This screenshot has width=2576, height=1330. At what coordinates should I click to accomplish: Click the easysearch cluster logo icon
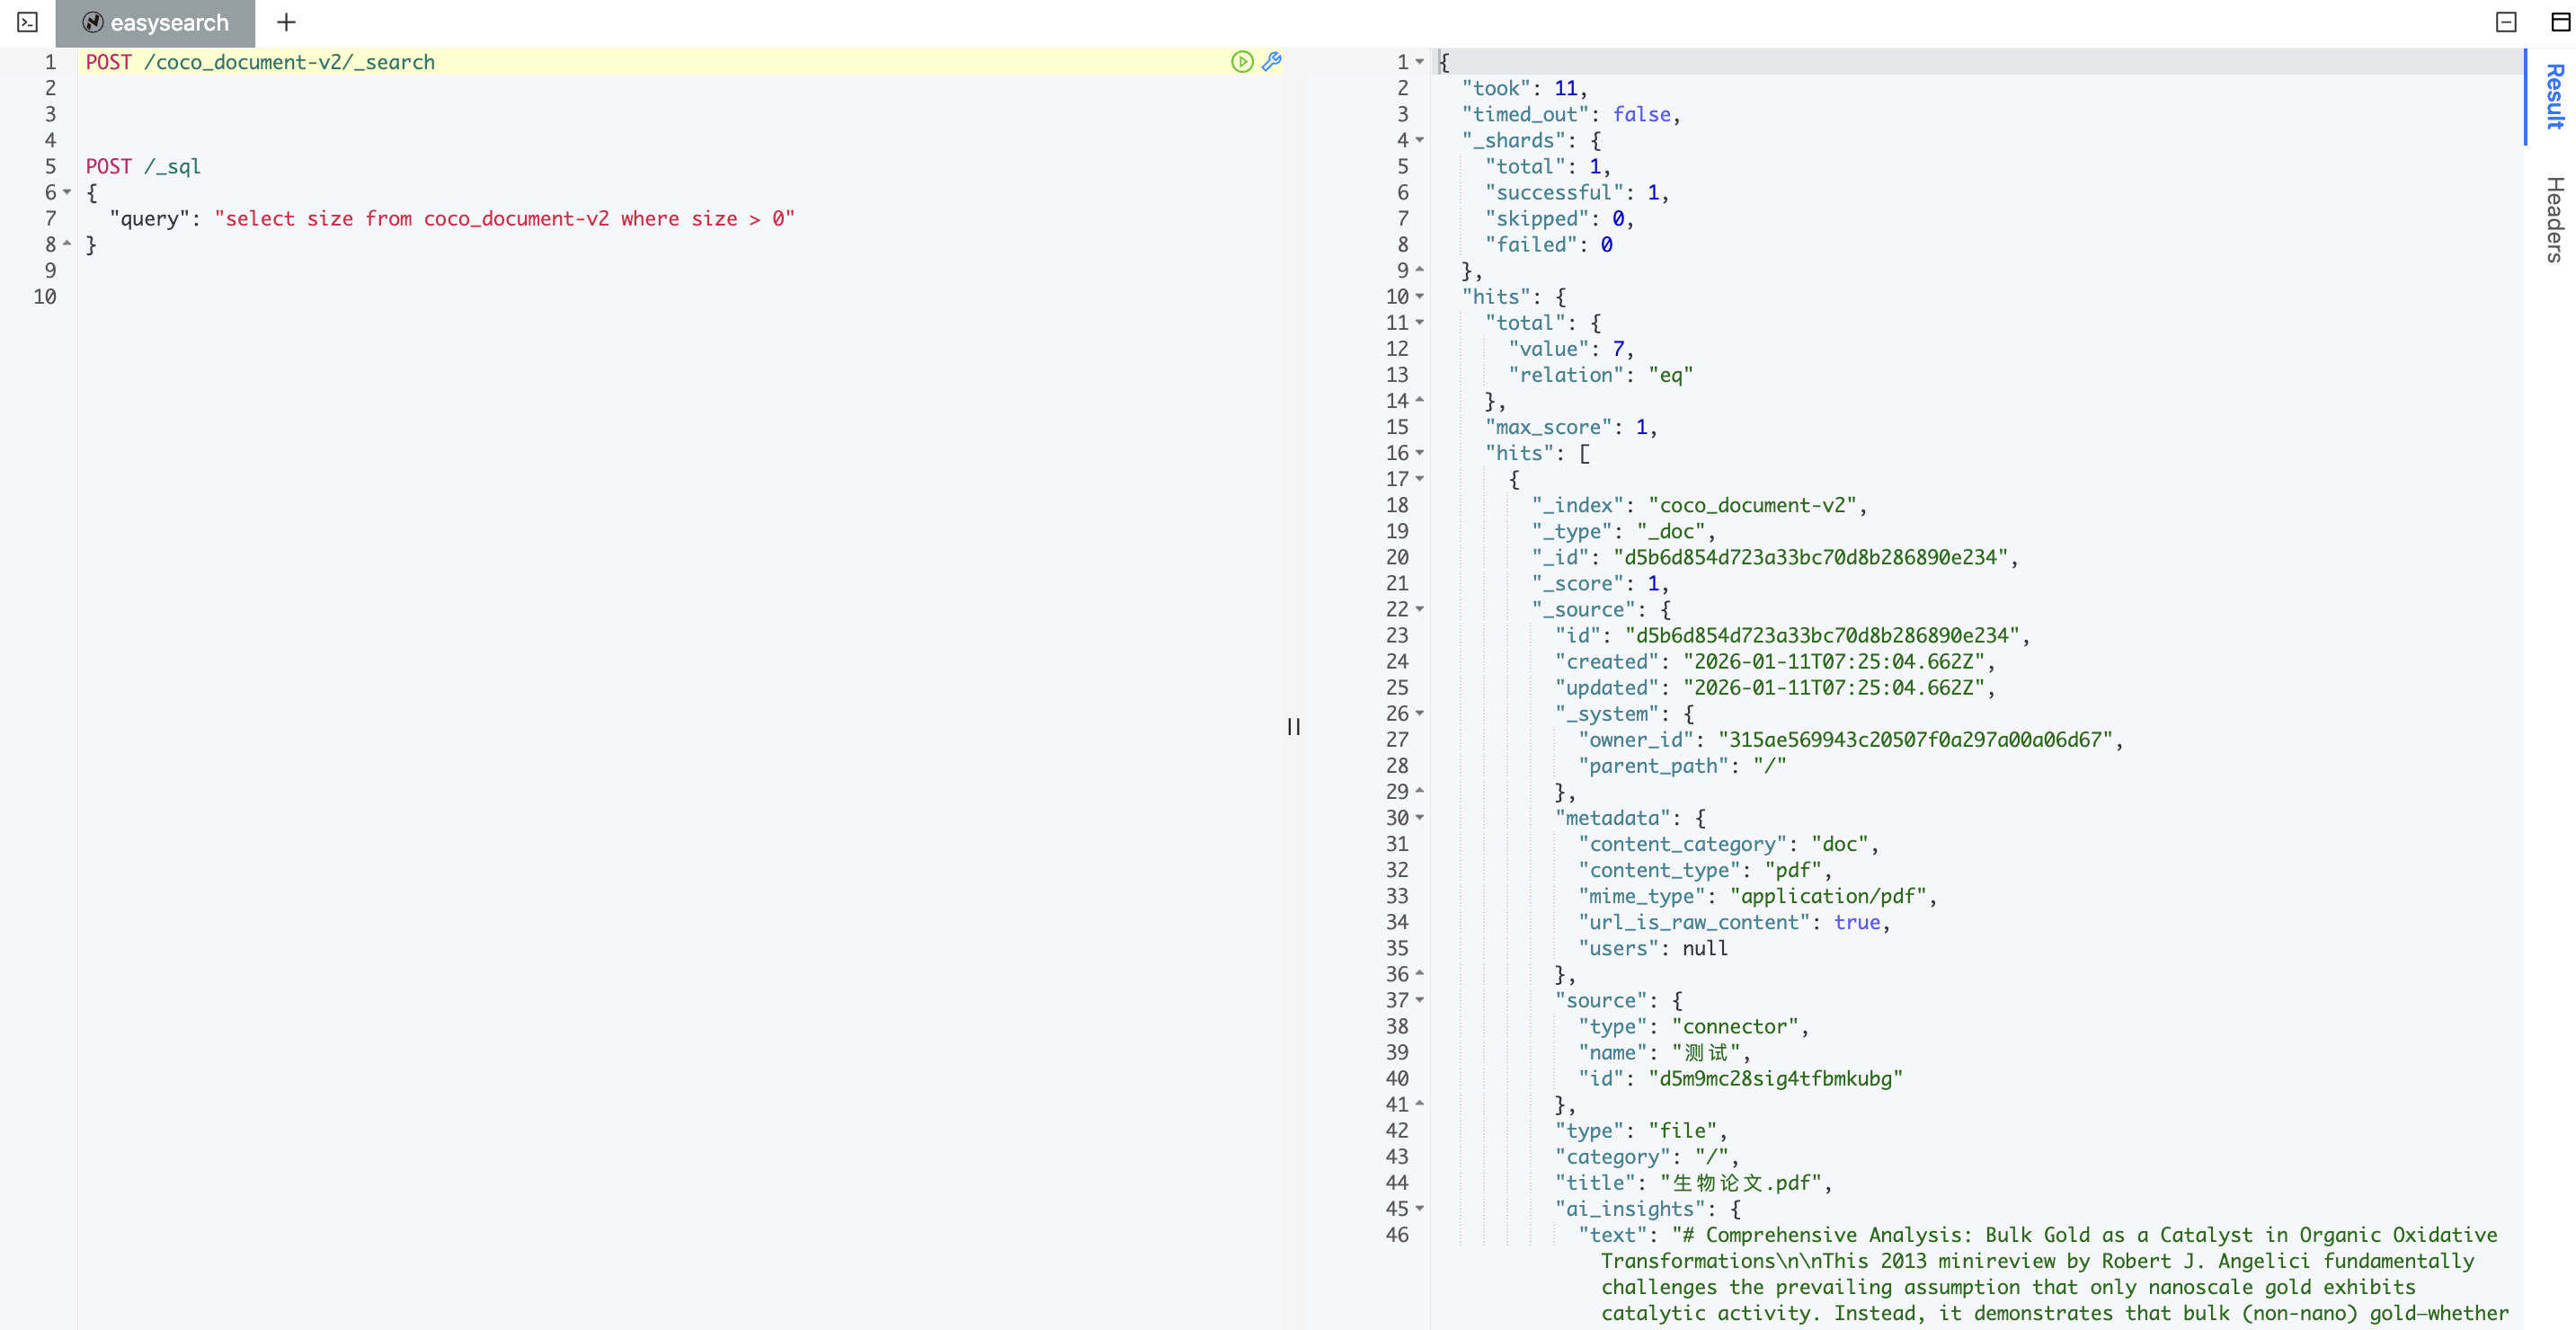click(x=93, y=23)
